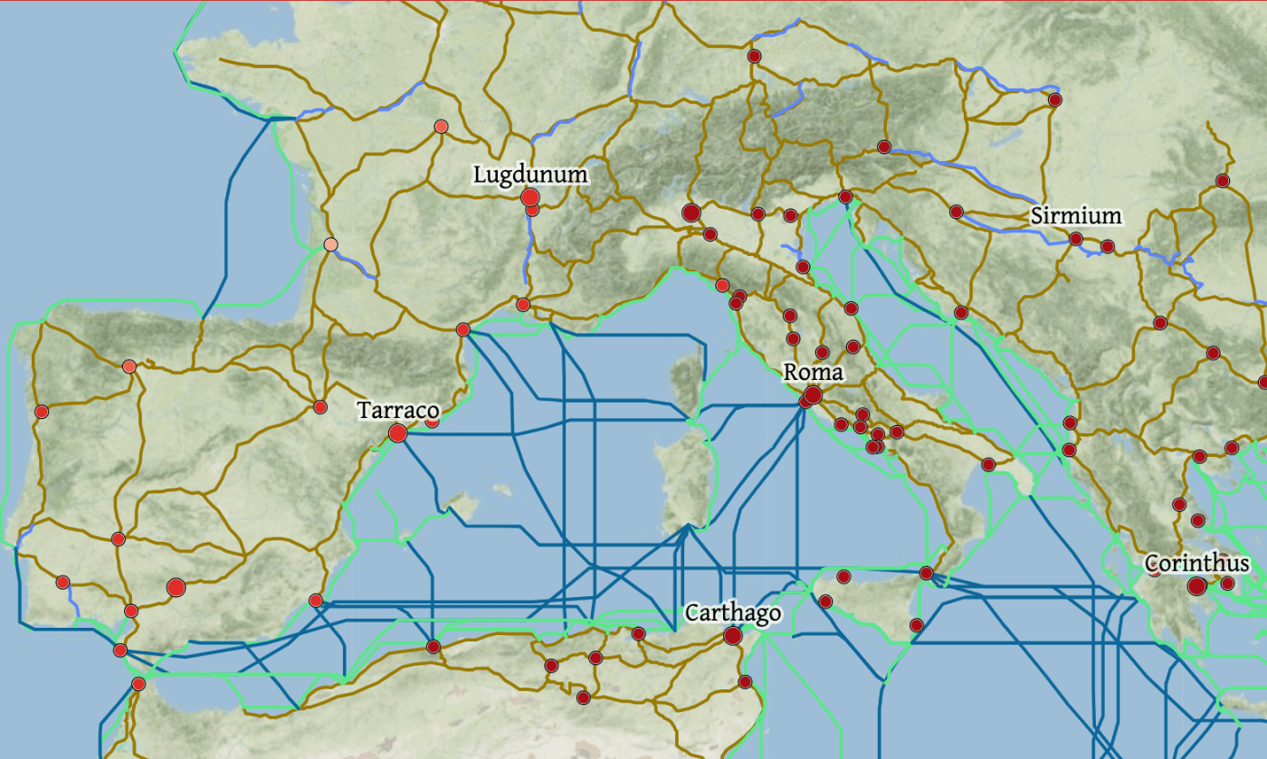Select the large red marker in southern Spain
Viewport: 1267px width, 759px height.
[176, 588]
